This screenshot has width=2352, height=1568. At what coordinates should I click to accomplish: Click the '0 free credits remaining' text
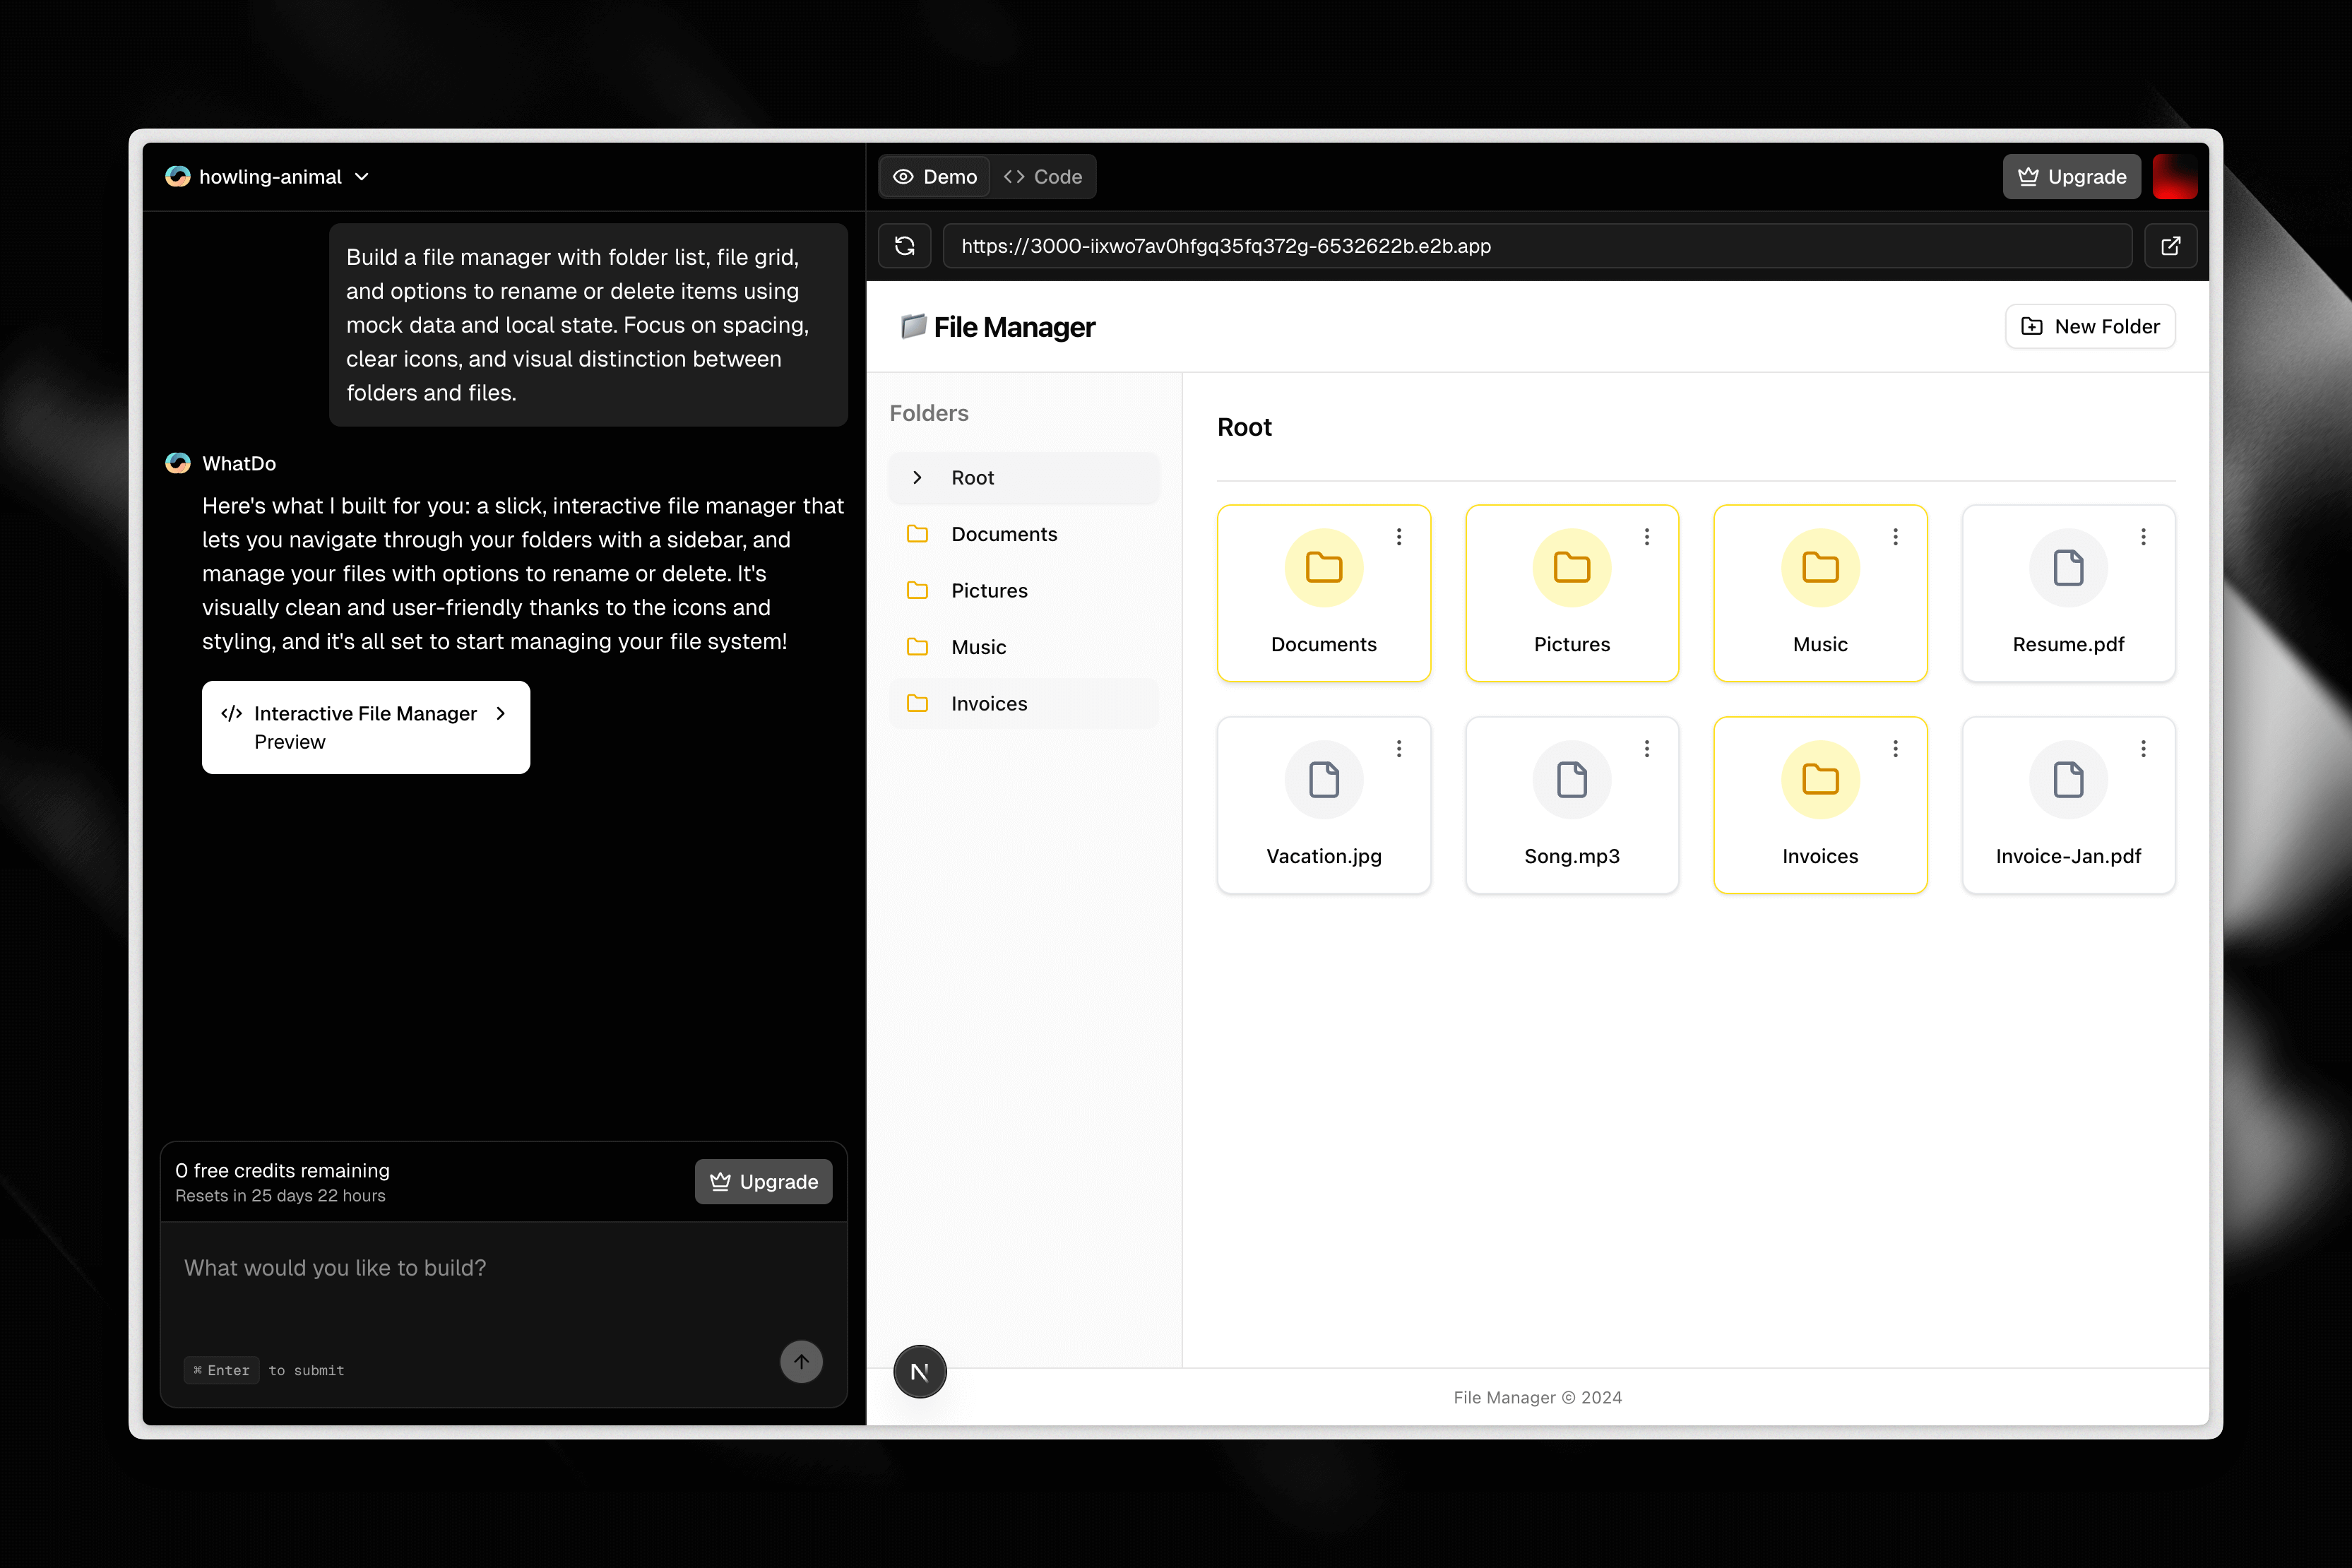(x=282, y=1170)
